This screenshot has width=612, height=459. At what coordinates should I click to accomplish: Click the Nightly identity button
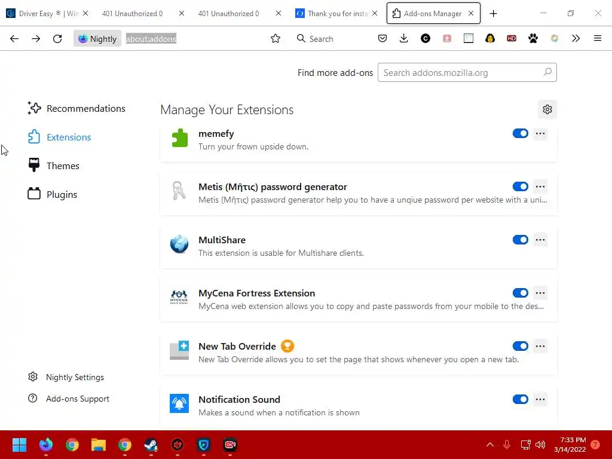[97, 39]
